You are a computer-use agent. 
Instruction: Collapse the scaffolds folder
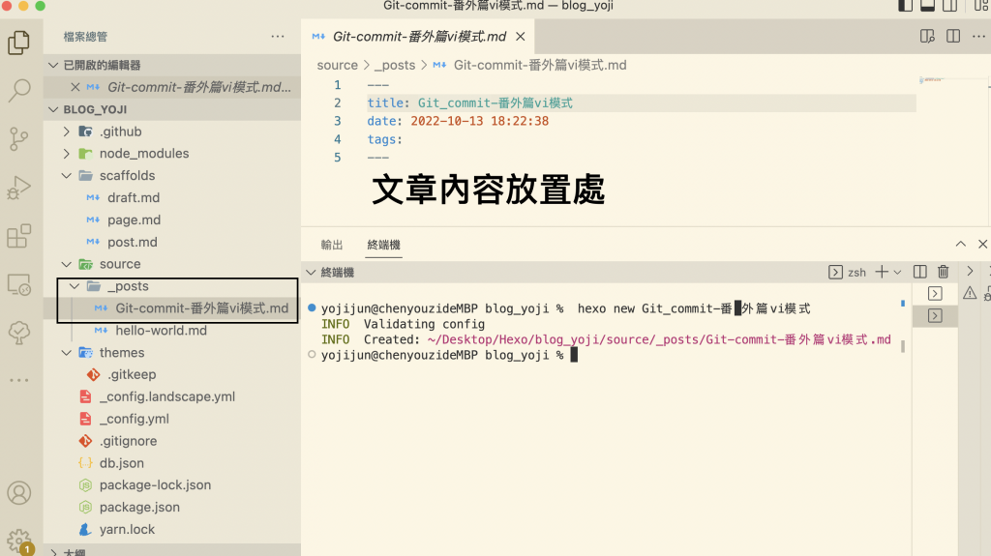point(67,176)
